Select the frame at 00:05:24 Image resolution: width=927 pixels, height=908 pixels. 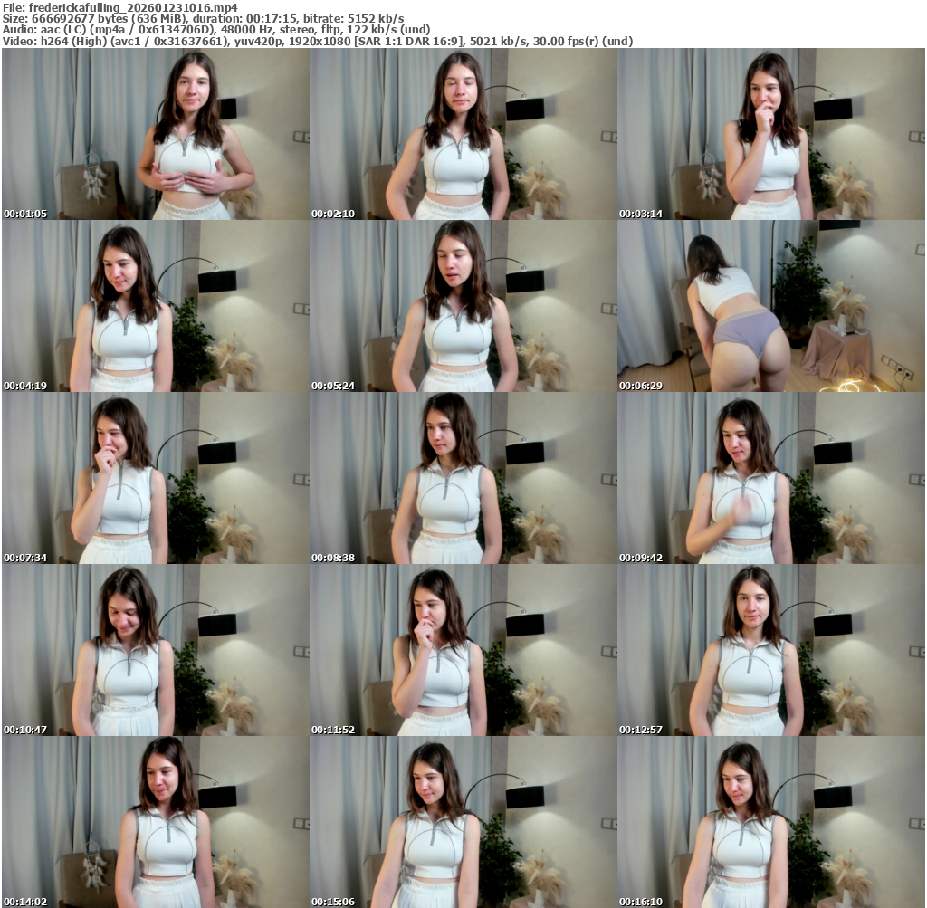point(463,306)
